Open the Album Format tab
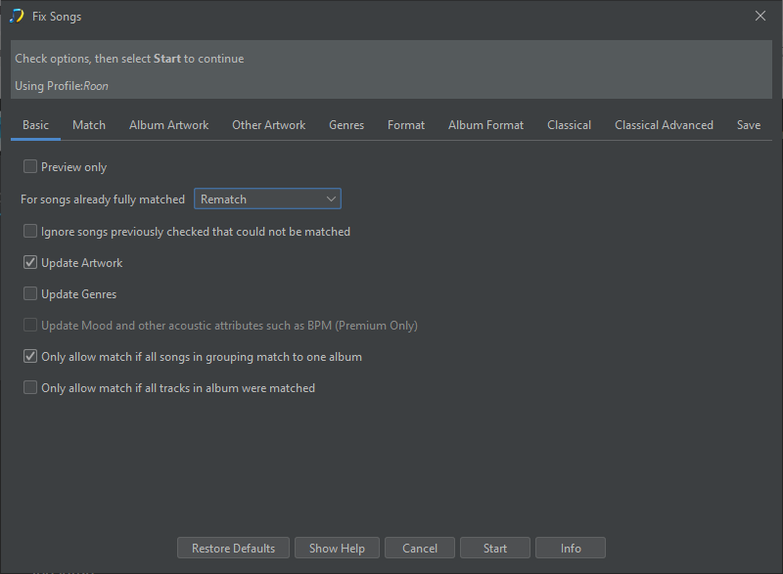 click(485, 125)
